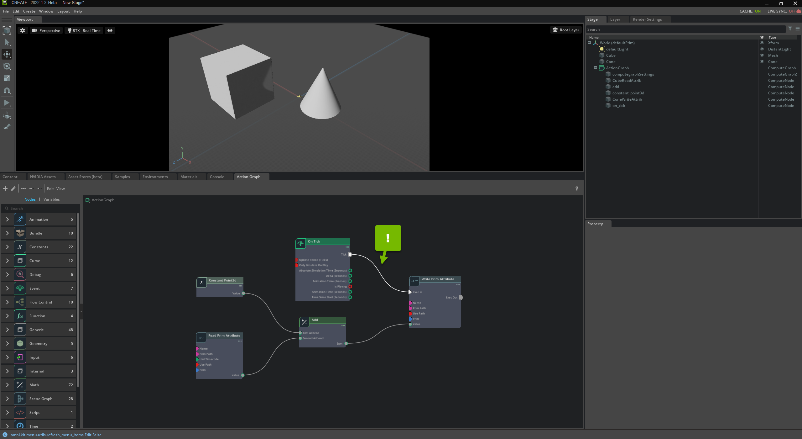
Task: Click the Bundle category icon
Action: (x=20, y=233)
